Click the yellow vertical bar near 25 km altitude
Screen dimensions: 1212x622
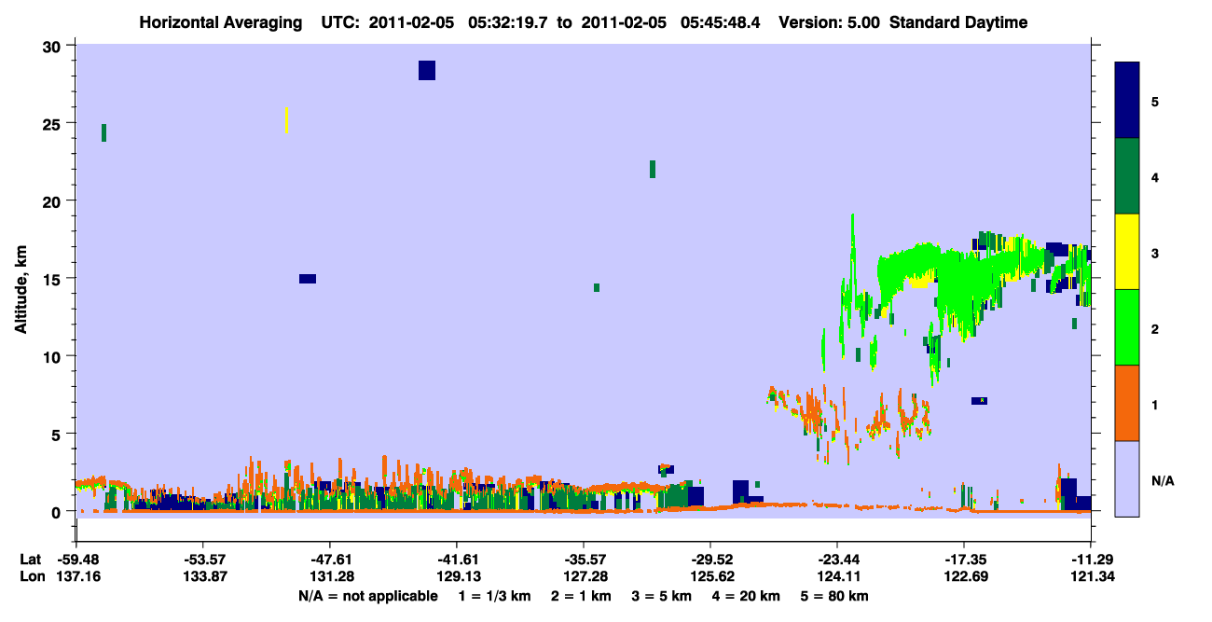[x=286, y=120]
